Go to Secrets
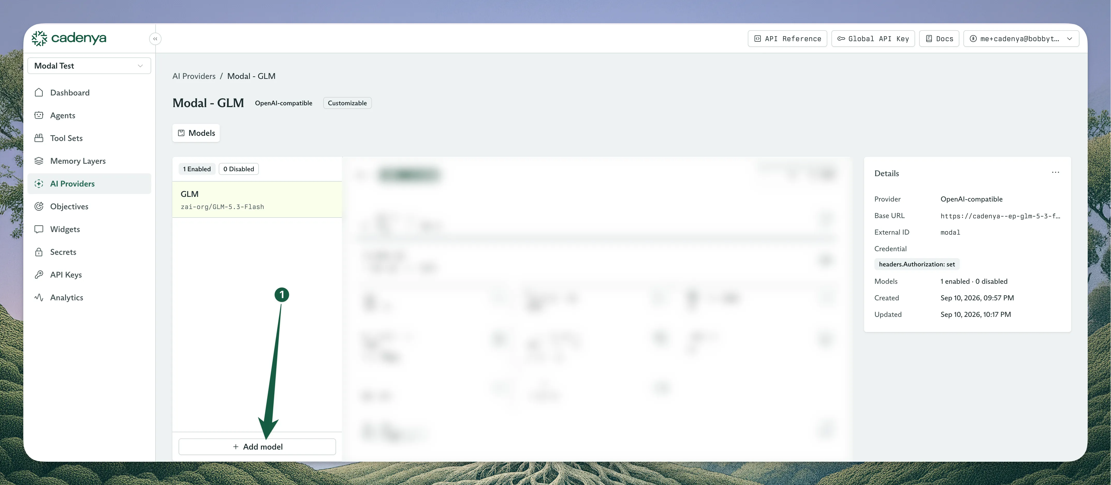Screen dimensions: 1111x485 coord(89,252)
